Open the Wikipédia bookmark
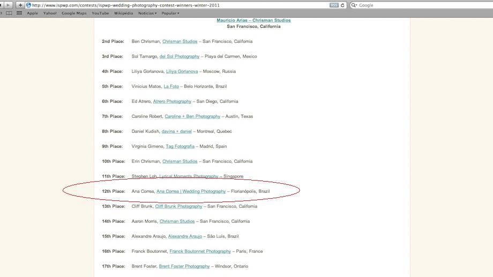 click(x=123, y=13)
